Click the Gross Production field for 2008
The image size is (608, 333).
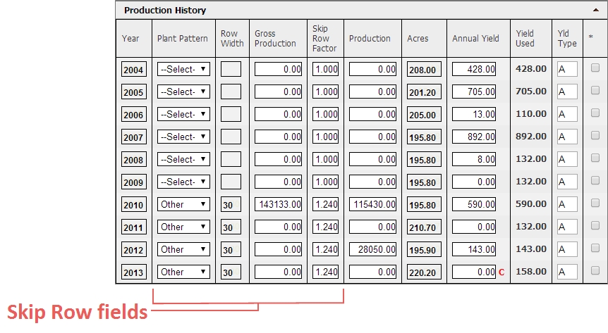tap(278, 159)
